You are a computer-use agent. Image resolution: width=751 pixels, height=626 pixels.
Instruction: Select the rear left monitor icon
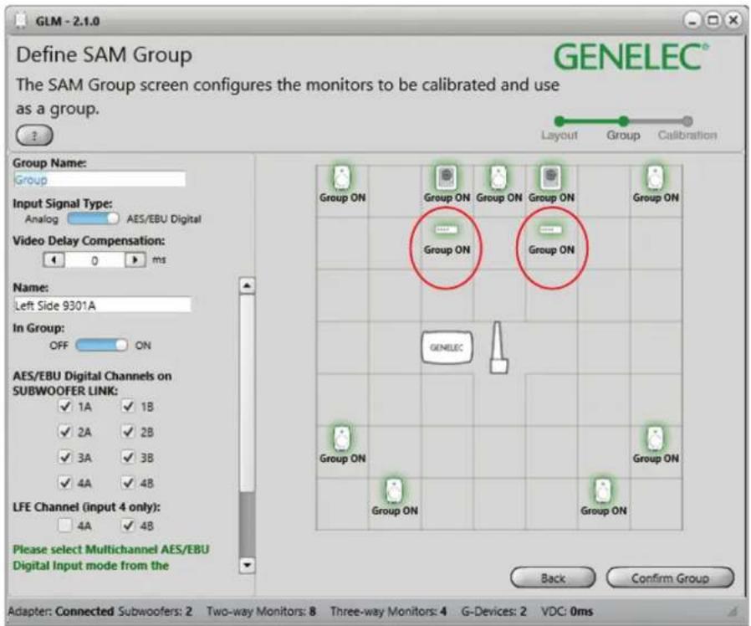[x=394, y=490]
